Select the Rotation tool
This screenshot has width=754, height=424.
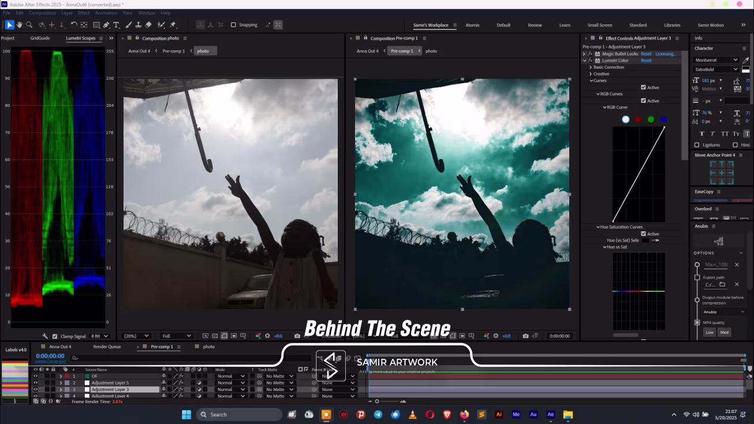point(73,25)
